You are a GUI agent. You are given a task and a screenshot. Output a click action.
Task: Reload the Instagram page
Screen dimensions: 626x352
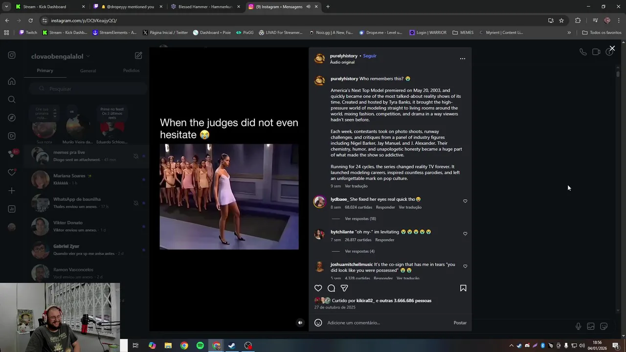pyautogui.click(x=30, y=21)
